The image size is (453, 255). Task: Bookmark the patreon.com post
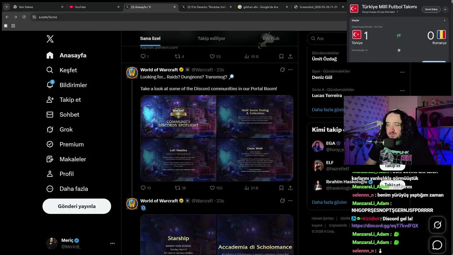click(x=281, y=56)
